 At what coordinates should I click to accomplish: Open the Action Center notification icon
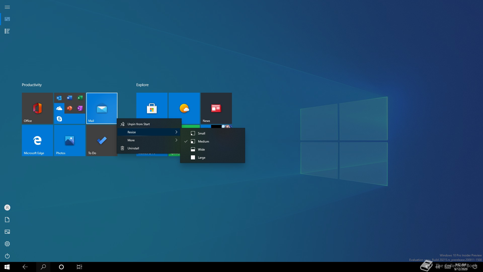click(475, 267)
